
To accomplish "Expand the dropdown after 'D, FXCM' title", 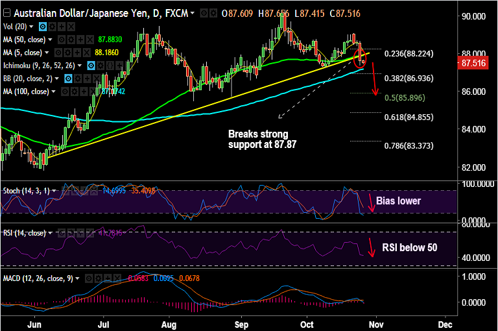I will tap(192, 14).
